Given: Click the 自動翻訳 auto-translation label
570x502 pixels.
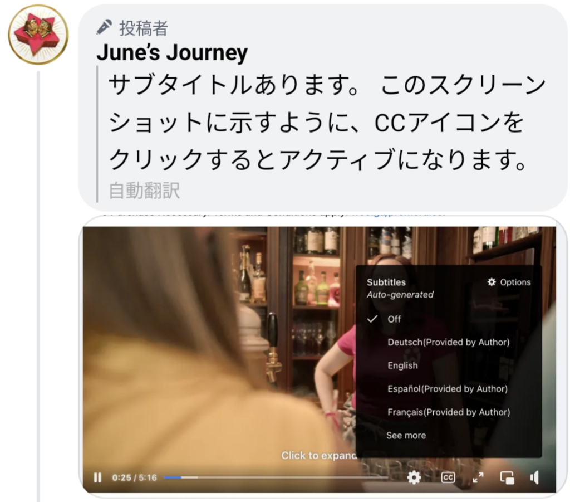Looking at the screenshot, I should click(x=144, y=190).
